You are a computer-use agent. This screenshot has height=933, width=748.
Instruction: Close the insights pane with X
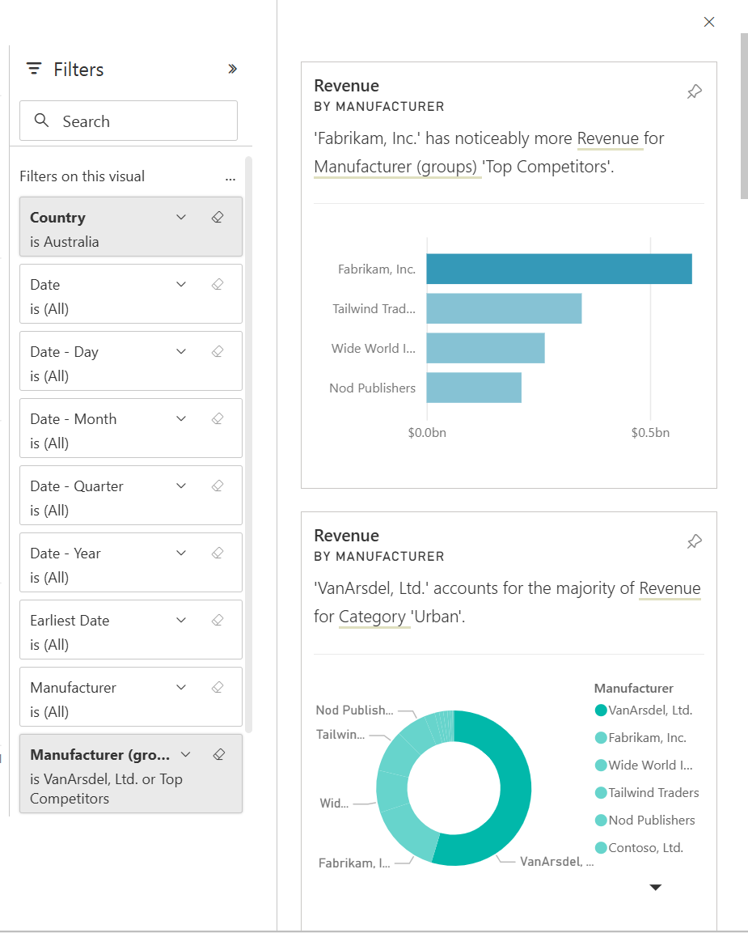pyautogui.click(x=708, y=22)
